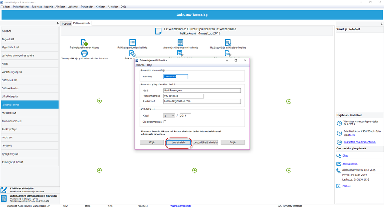Click the Ohje button in dialog

[x=151, y=142]
